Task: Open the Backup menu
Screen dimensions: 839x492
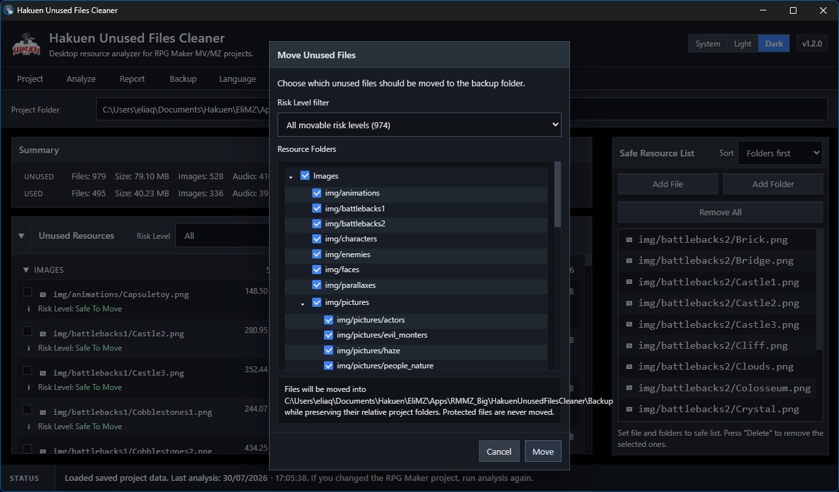Action: coord(183,79)
